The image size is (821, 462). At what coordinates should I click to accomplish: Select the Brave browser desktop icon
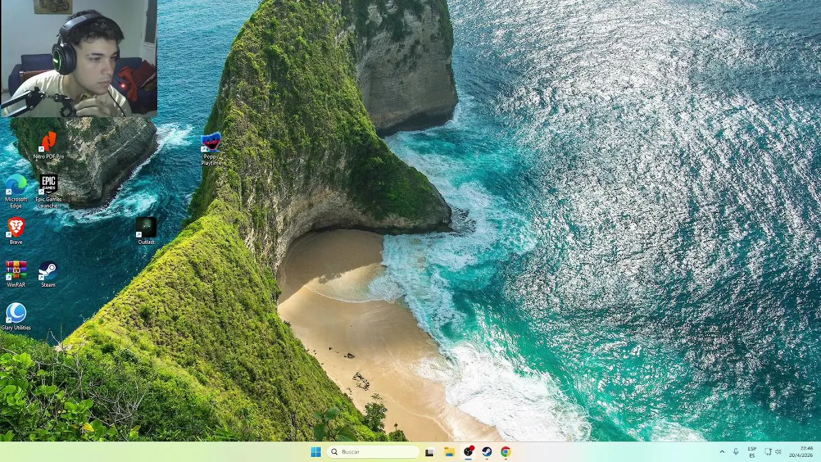[x=16, y=231]
